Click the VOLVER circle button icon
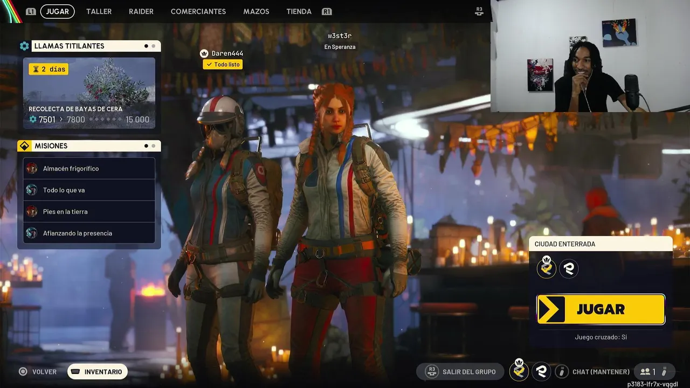Image resolution: width=690 pixels, height=388 pixels. pos(23,371)
